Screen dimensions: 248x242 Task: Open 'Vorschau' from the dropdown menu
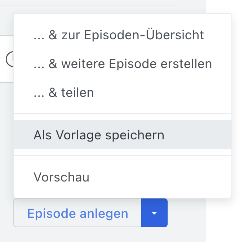tap(61, 177)
